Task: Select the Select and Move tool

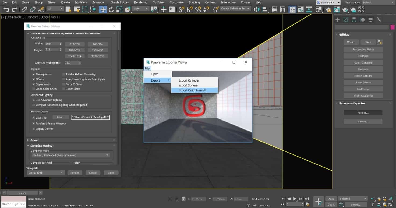Action: (x=102, y=9)
